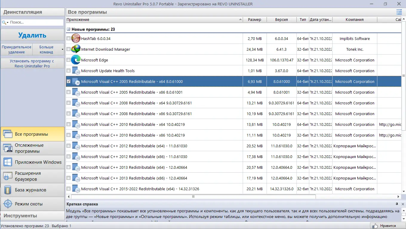This screenshot has height=229, width=406.
Task: Click the icon of Visual C++ 2012 (x86) row
Action: tap(76, 157)
